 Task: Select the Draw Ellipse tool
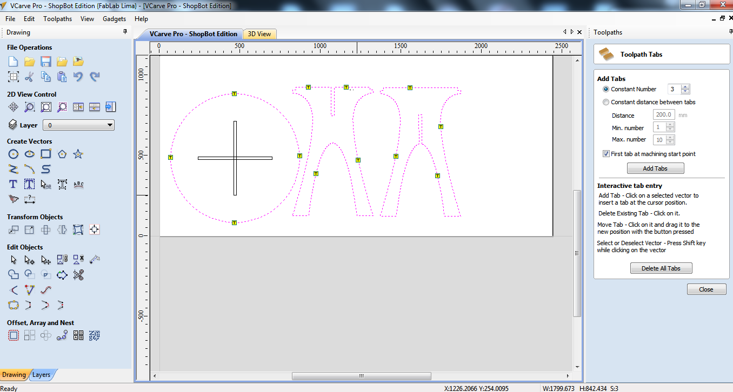pyautogui.click(x=30, y=154)
